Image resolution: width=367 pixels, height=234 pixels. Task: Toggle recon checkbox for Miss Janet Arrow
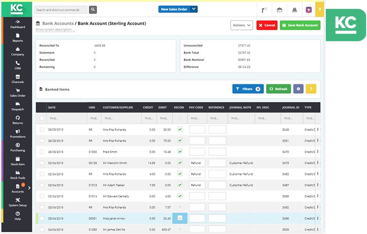click(180, 218)
